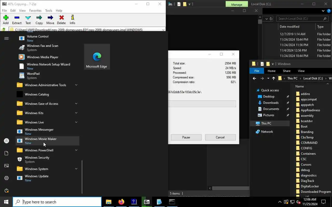This screenshot has width=332, height=207.
Task: Open Start menu hamburger navigation
Action: 6,38
